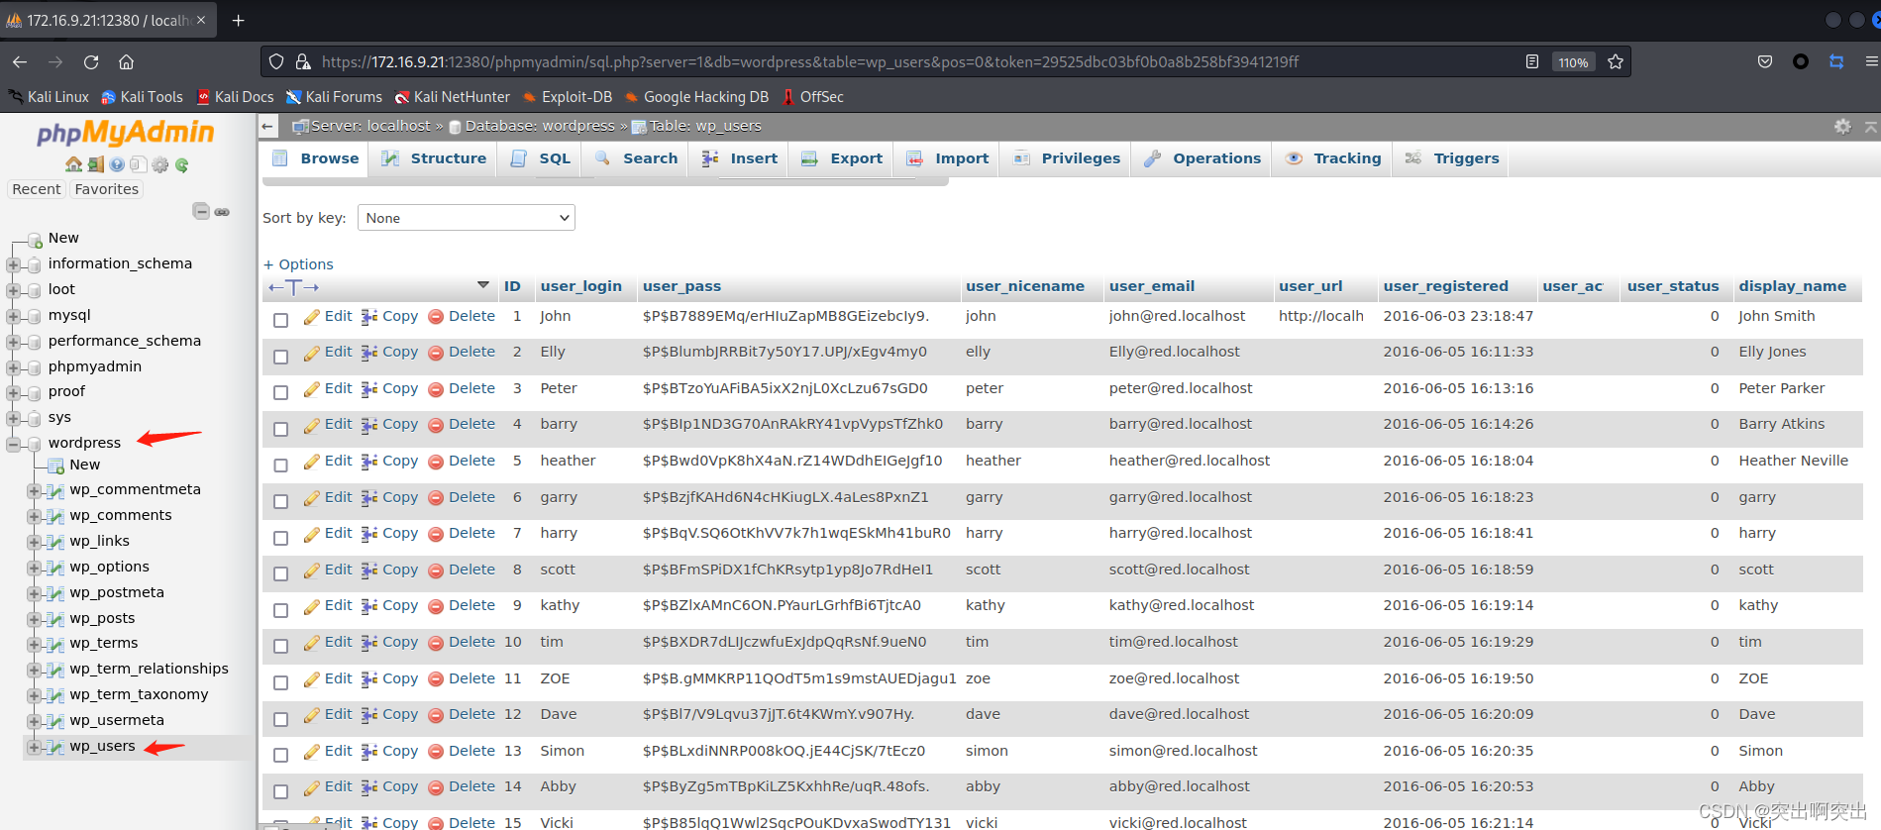
Task: Open Kali Tools bookmark
Action: tap(142, 97)
